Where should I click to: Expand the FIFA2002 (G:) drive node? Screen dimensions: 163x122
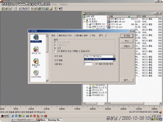tap(87, 95)
